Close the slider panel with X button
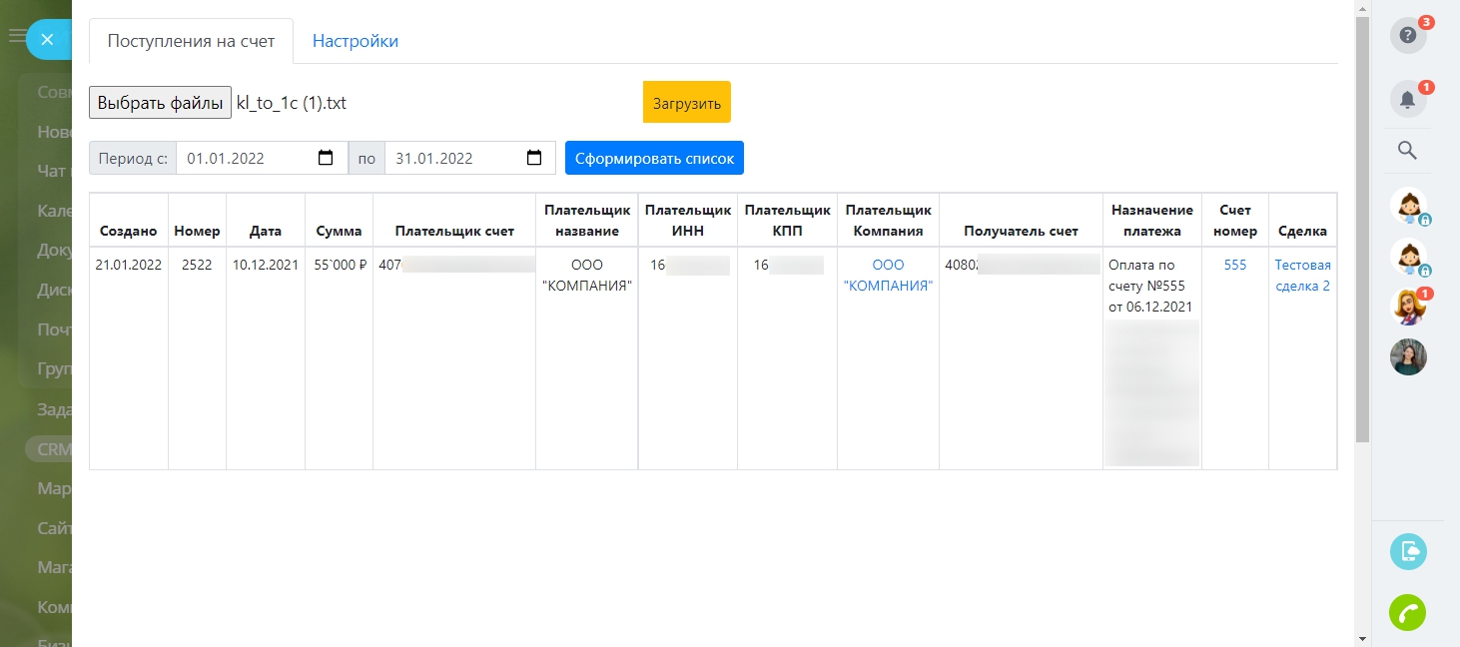The height and width of the screenshot is (647, 1460). click(47, 40)
